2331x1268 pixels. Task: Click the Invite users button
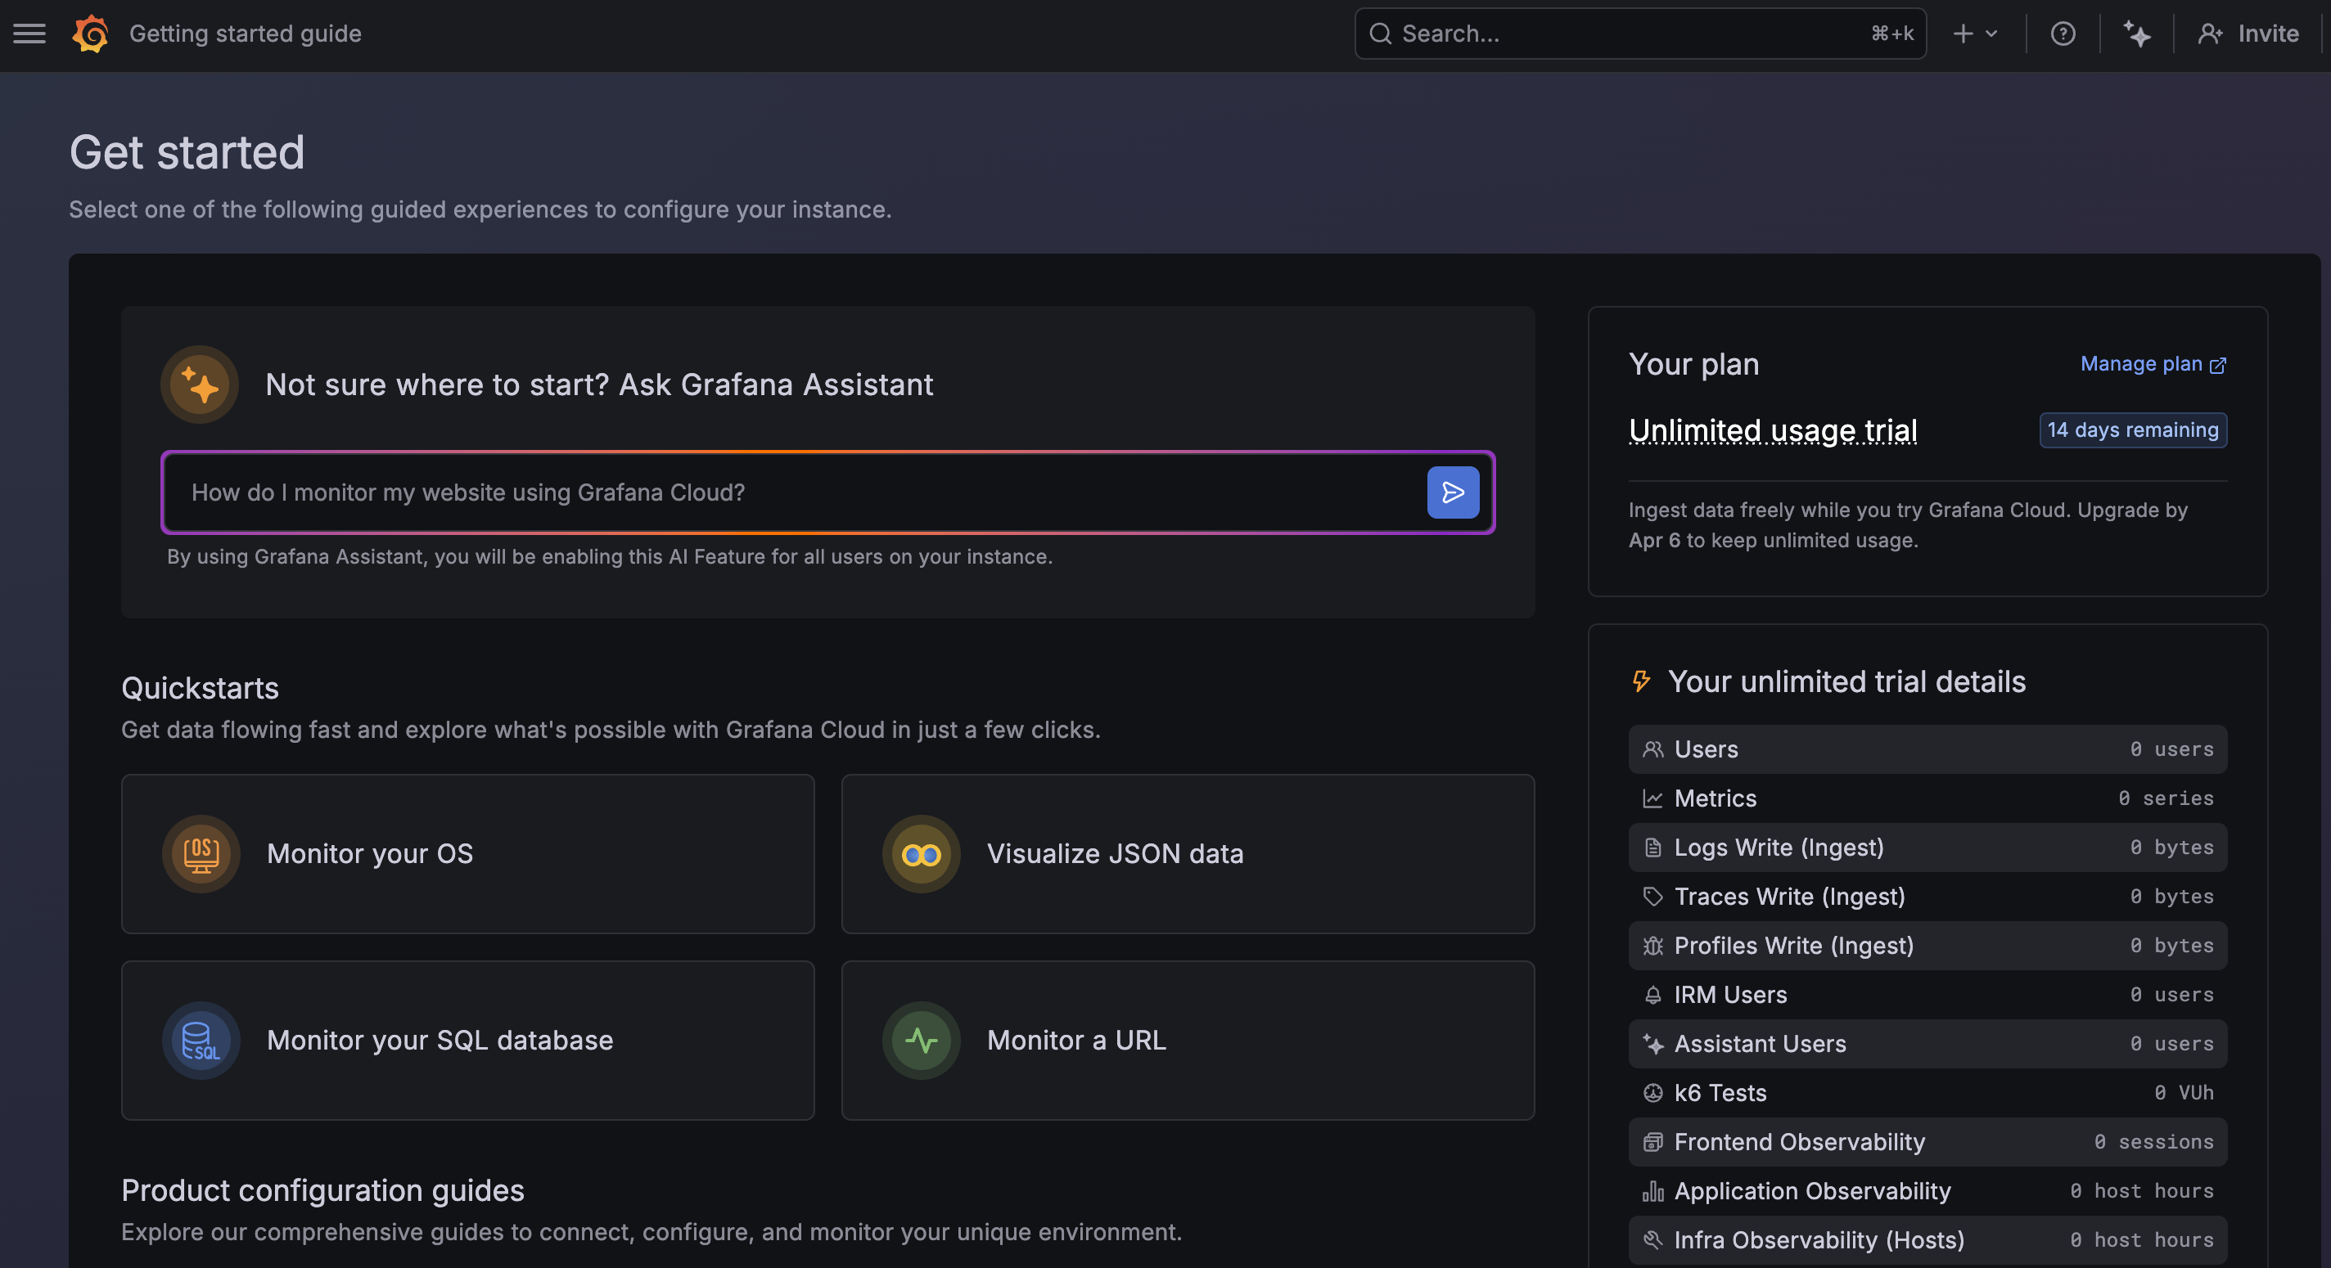(x=2248, y=34)
